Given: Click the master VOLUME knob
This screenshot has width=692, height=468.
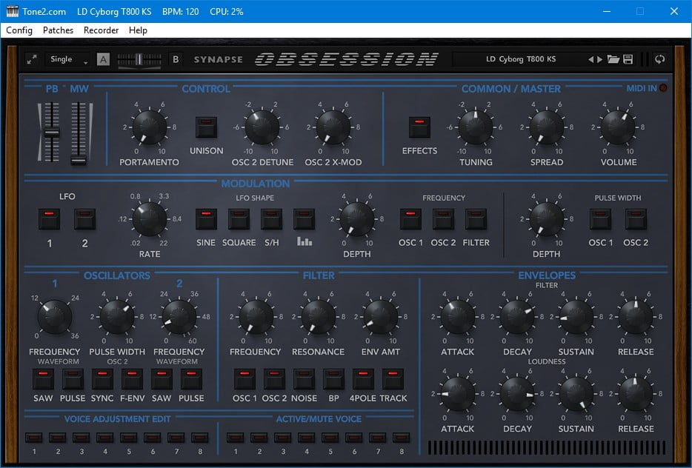Looking at the screenshot, I should coord(618,127).
